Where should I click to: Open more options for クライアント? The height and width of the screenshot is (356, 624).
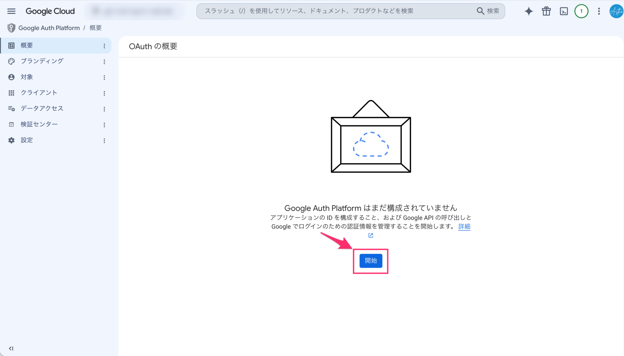coord(104,93)
